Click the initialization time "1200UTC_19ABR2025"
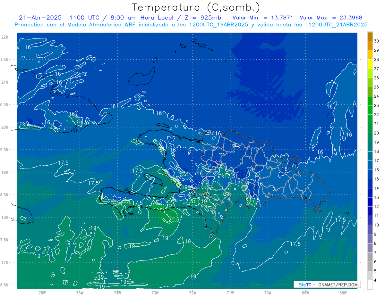This screenshot has height=297, width=385. click(218, 25)
